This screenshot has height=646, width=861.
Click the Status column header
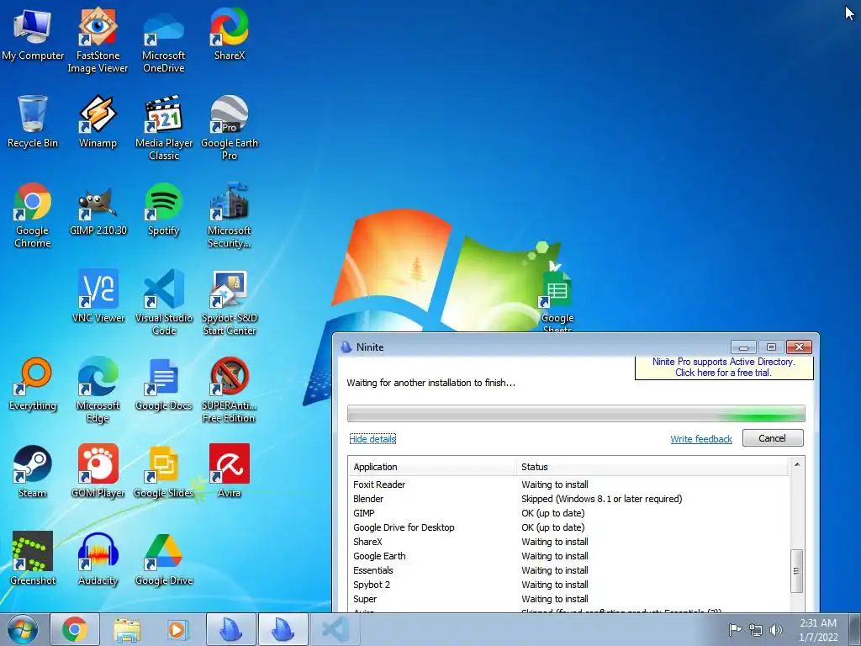(x=652, y=466)
